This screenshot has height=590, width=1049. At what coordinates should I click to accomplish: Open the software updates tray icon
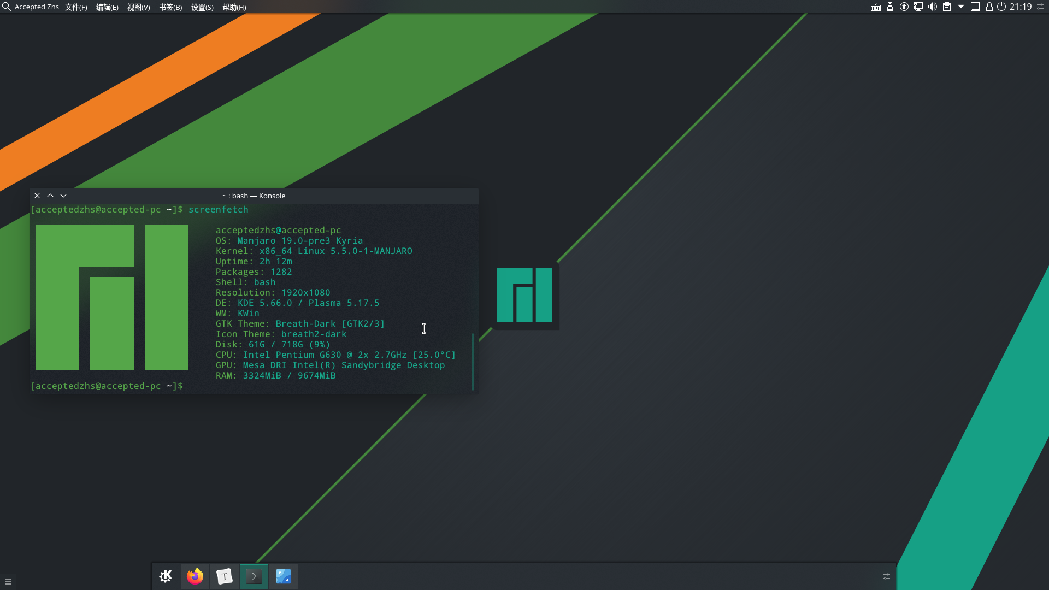[904, 7]
